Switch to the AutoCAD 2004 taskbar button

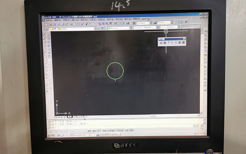(83, 135)
